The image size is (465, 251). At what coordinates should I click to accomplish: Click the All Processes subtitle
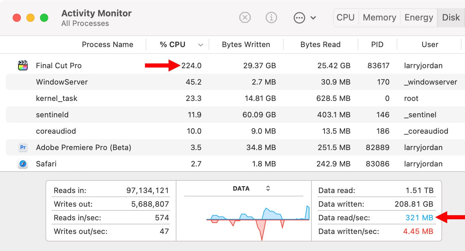pos(85,24)
